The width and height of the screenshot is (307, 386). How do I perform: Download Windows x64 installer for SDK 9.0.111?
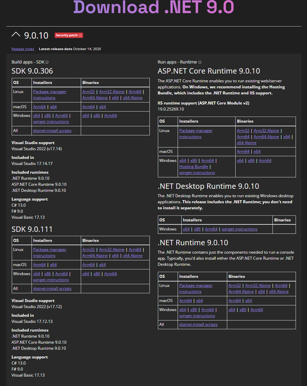pyautogui.click(x=37, y=273)
